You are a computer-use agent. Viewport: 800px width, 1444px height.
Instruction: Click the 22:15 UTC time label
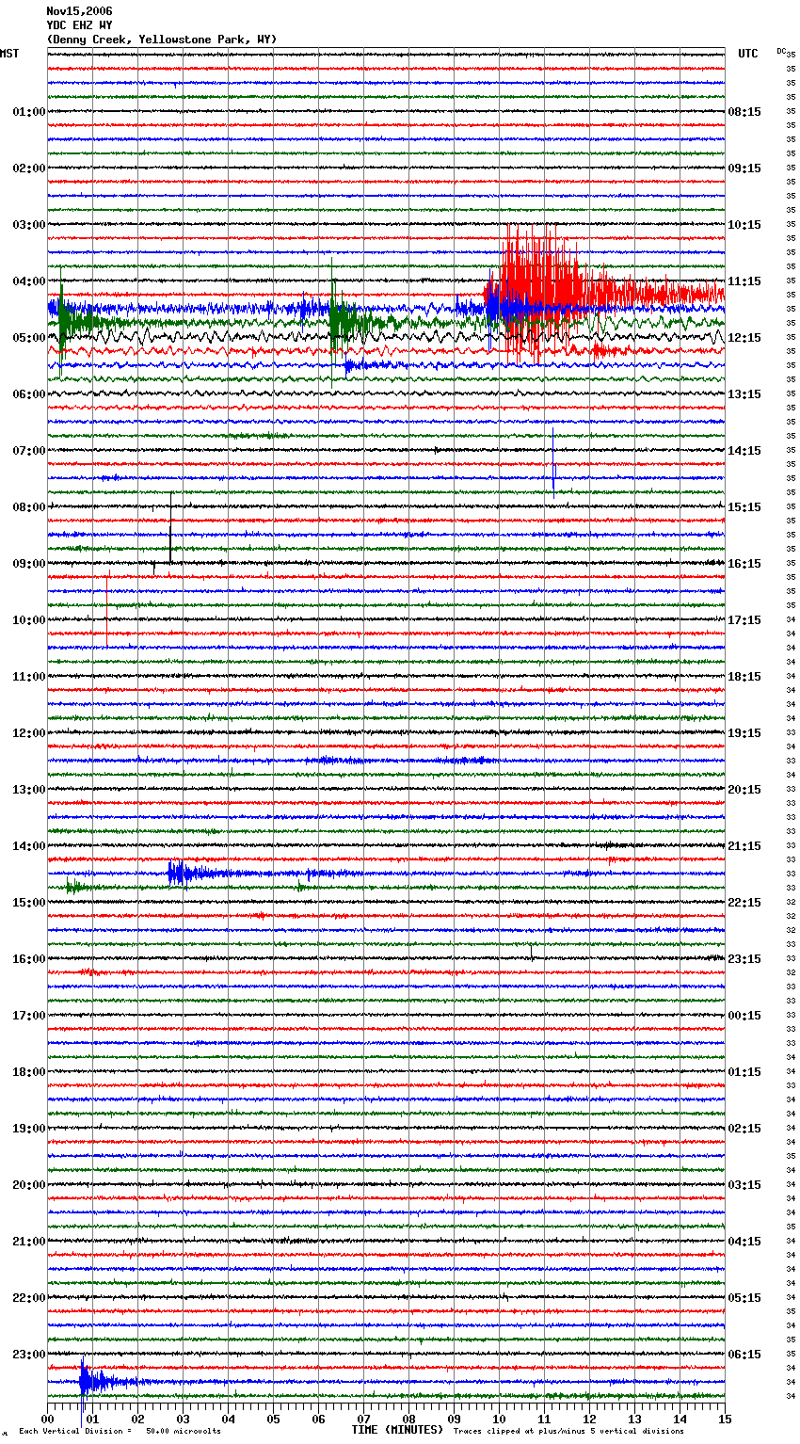(x=744, y=903)
